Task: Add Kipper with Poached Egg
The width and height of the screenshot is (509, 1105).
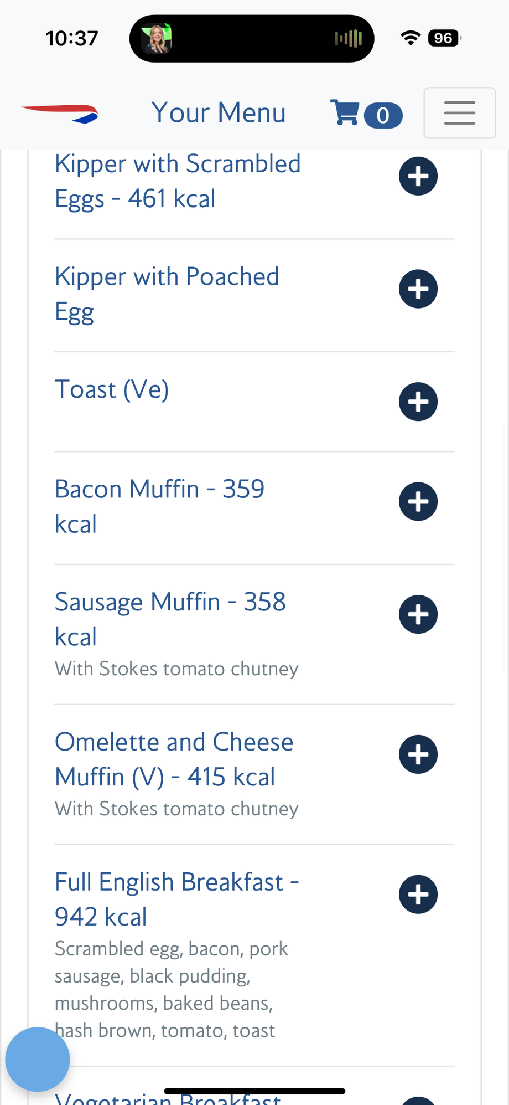Action: 418,289
